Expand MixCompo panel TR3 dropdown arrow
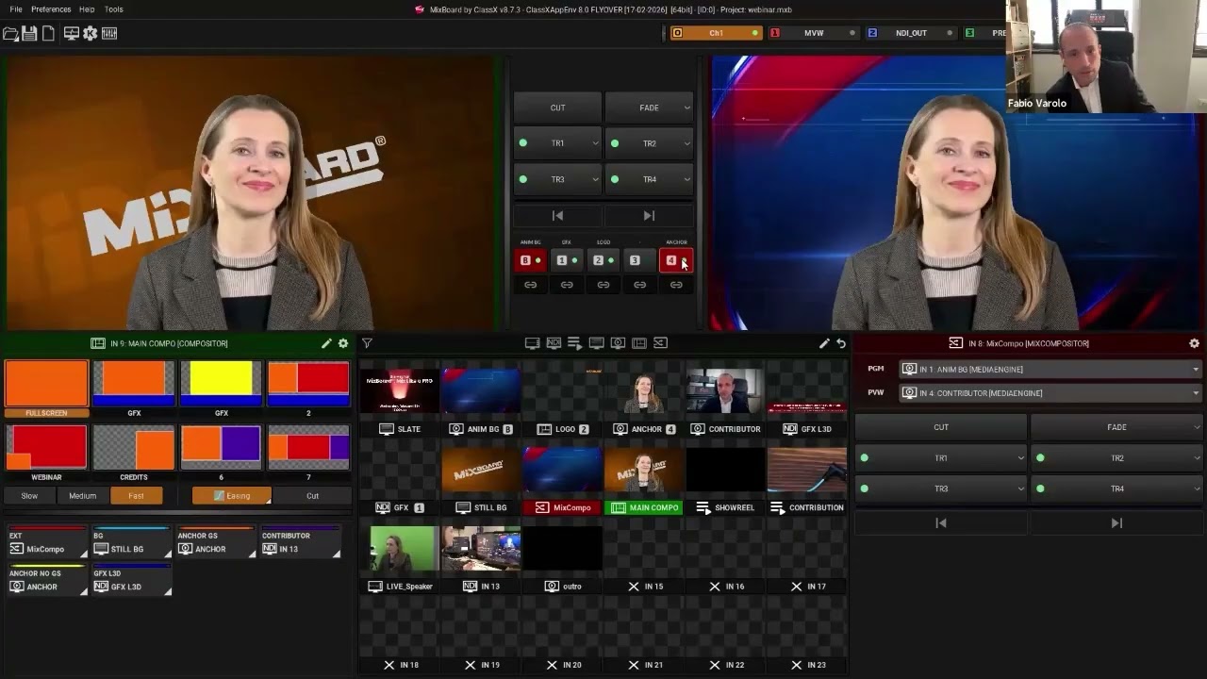1207x679 pixels. [x=1020, y=489]
